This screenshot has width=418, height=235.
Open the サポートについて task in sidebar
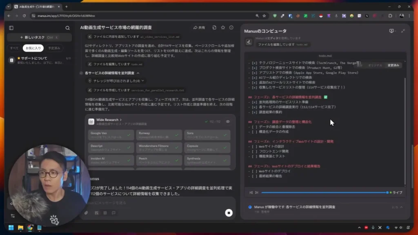(40, 60)
